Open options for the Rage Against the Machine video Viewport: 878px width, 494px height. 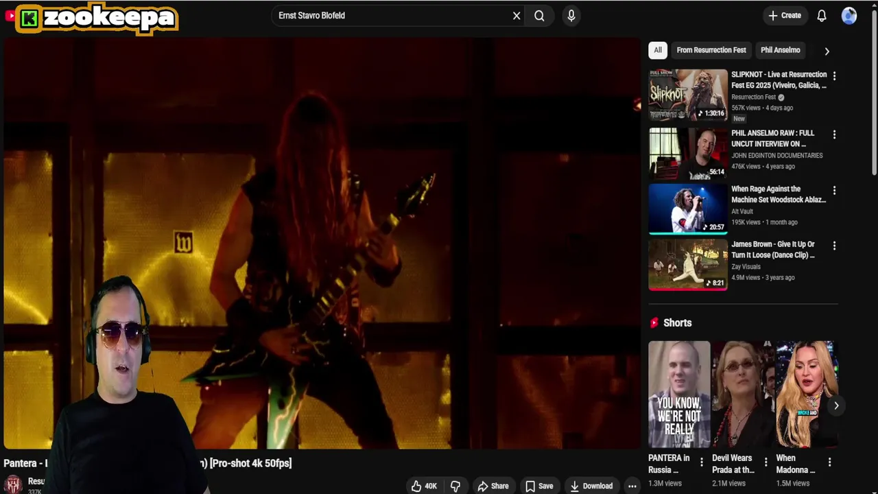(x=834, y=190)
